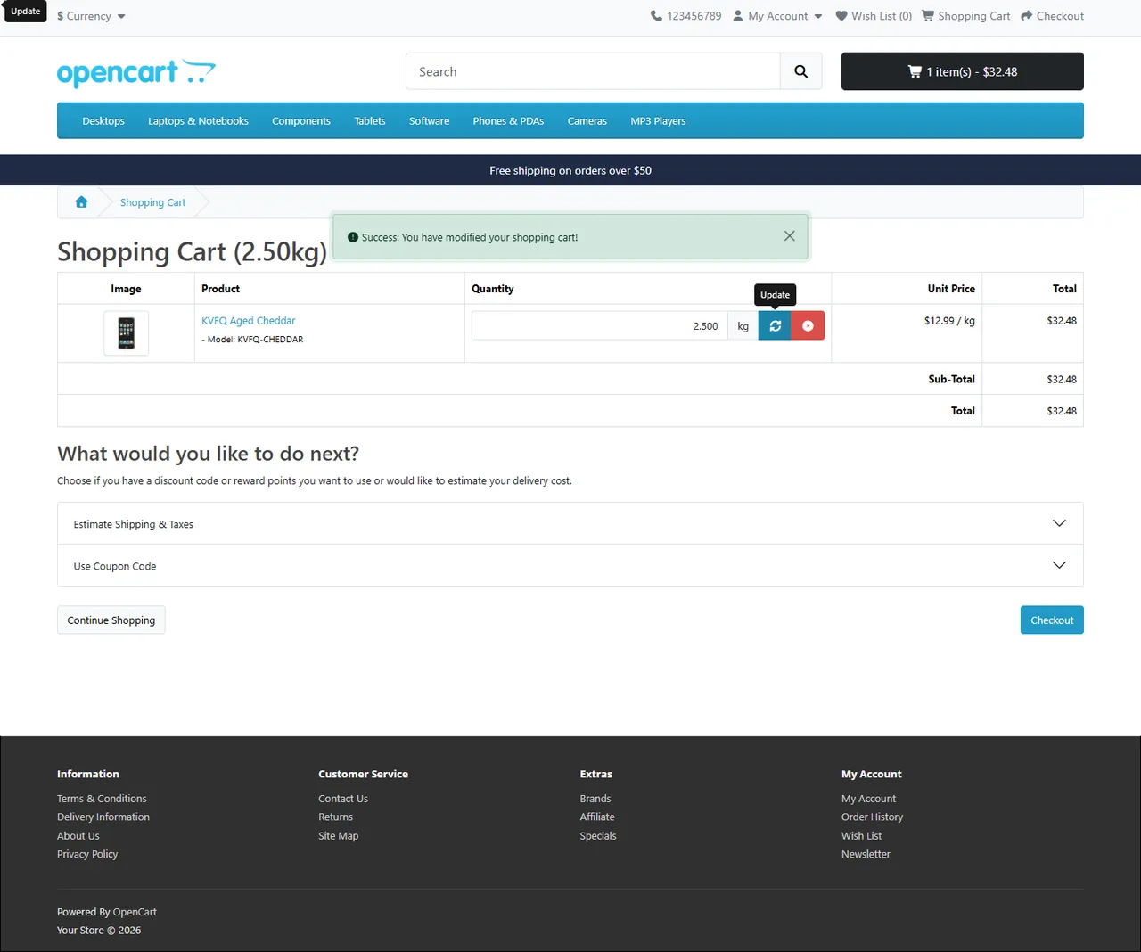1141x952 pixels.
Task: Click the search magnifier button
Action: 800,71
